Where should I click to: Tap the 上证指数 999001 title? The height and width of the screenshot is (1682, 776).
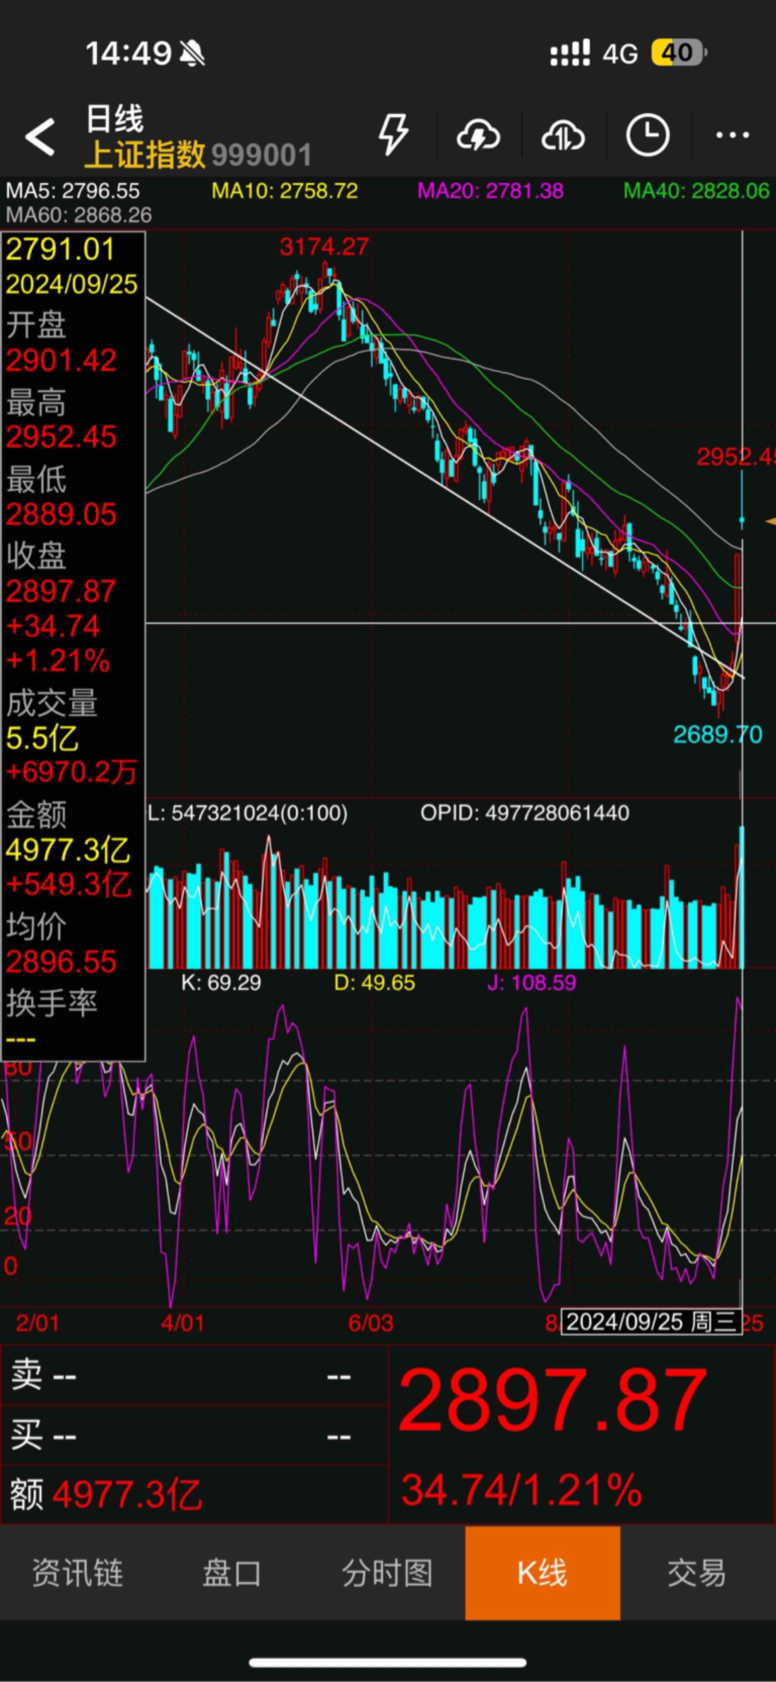point(199,155)
